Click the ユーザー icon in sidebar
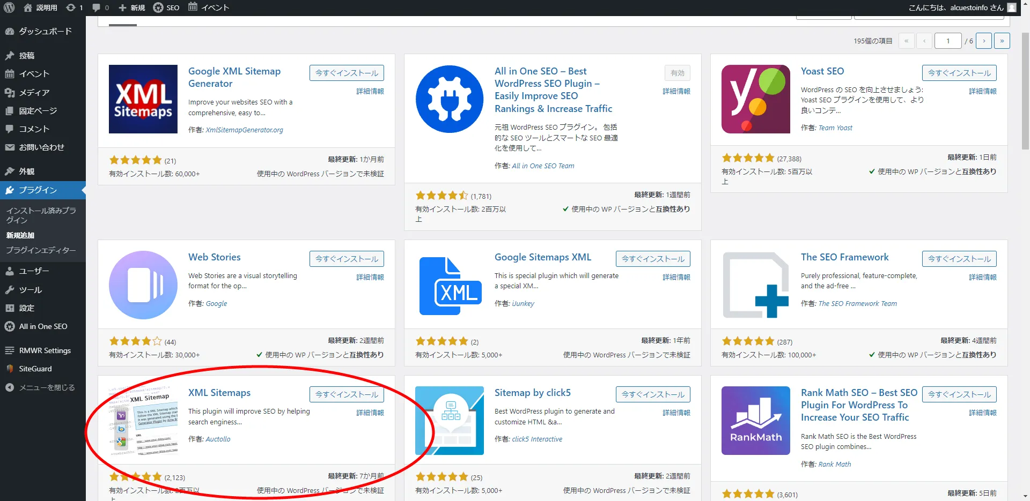This screenshot has width=1030, height=501. pyautogui.click(x=10, y=271)
